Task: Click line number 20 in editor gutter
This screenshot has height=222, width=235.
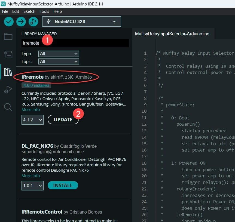Action: pyautogui.click(x=144, y=176)
